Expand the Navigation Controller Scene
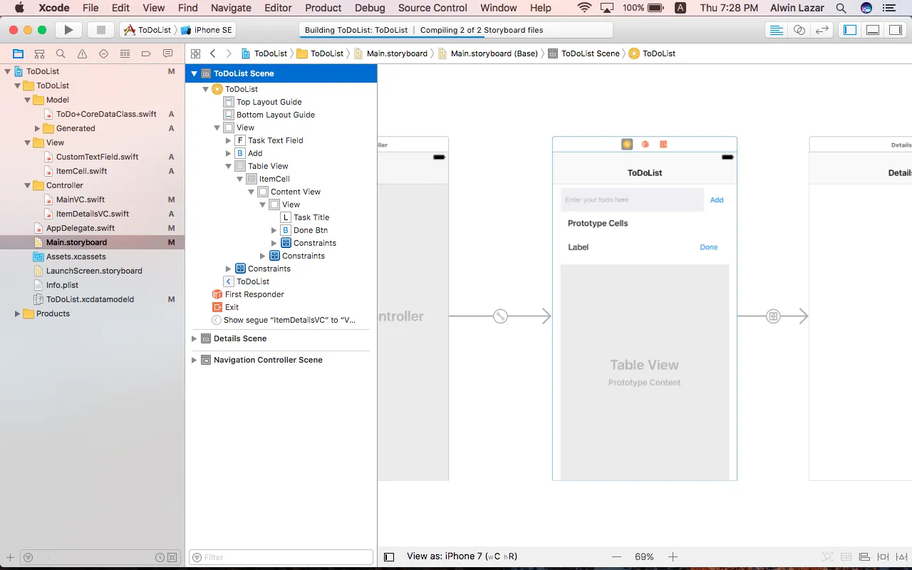The image size is (912, 570). pos(194,360)
